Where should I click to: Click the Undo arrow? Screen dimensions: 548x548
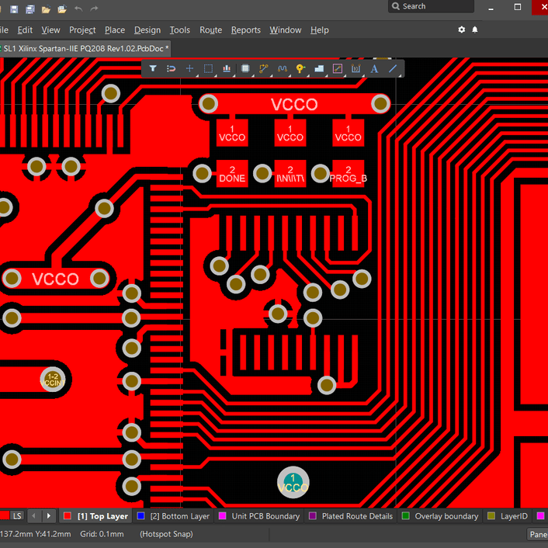[78, 9]
